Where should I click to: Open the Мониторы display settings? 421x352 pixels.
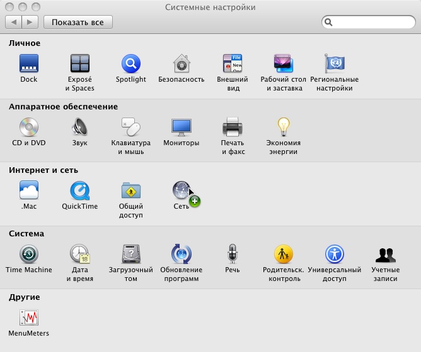(x=182, y=127)
